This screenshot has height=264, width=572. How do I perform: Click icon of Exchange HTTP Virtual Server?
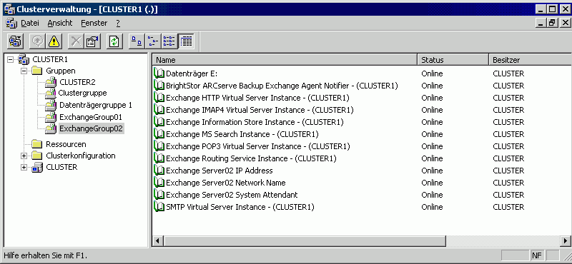[159, 98]
